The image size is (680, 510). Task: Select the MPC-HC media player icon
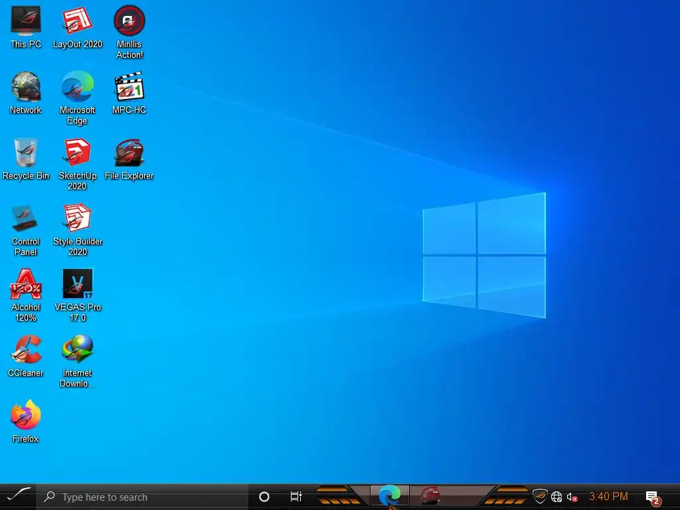coord(129,93)
